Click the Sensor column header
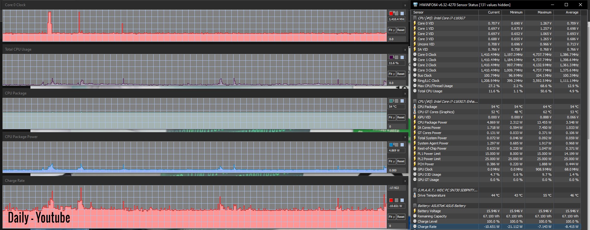This screenshot has width=590, height=230. coord(445,13)
